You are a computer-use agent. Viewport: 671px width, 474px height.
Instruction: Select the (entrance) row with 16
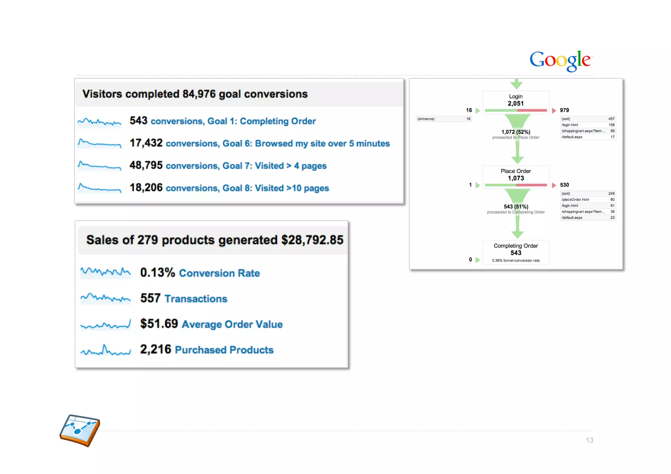coord(444,119)
